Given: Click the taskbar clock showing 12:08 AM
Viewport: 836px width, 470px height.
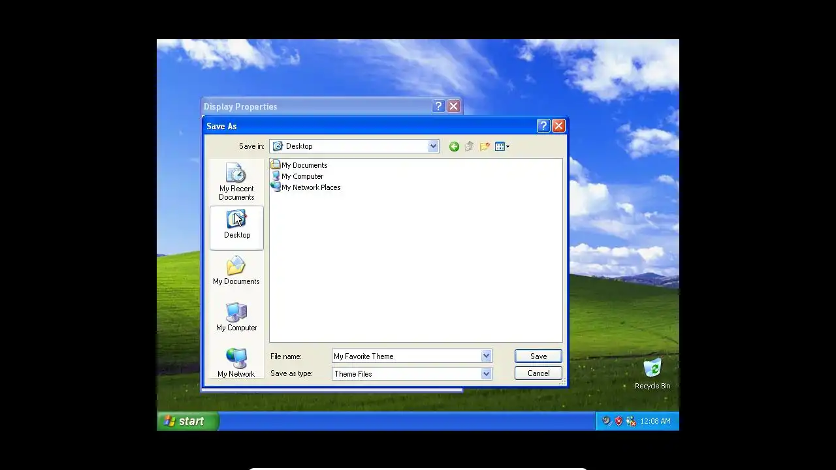Looking at the screenshot, I should coord(655,421).
